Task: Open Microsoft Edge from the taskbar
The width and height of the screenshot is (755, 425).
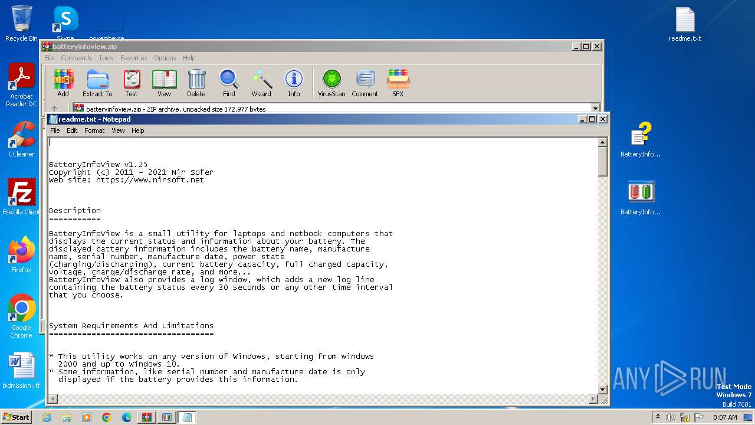Action: 127,417
